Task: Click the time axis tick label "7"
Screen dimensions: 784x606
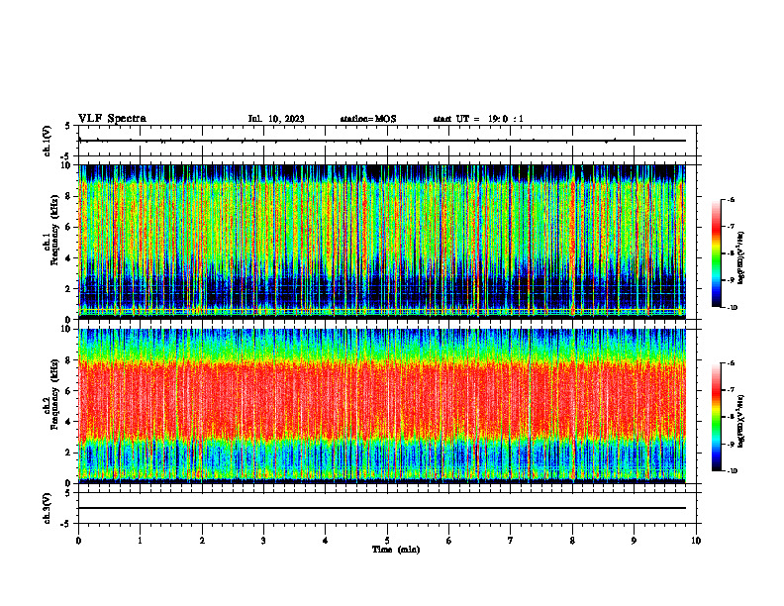Action: pyautogui.click(x=511, y=541)
